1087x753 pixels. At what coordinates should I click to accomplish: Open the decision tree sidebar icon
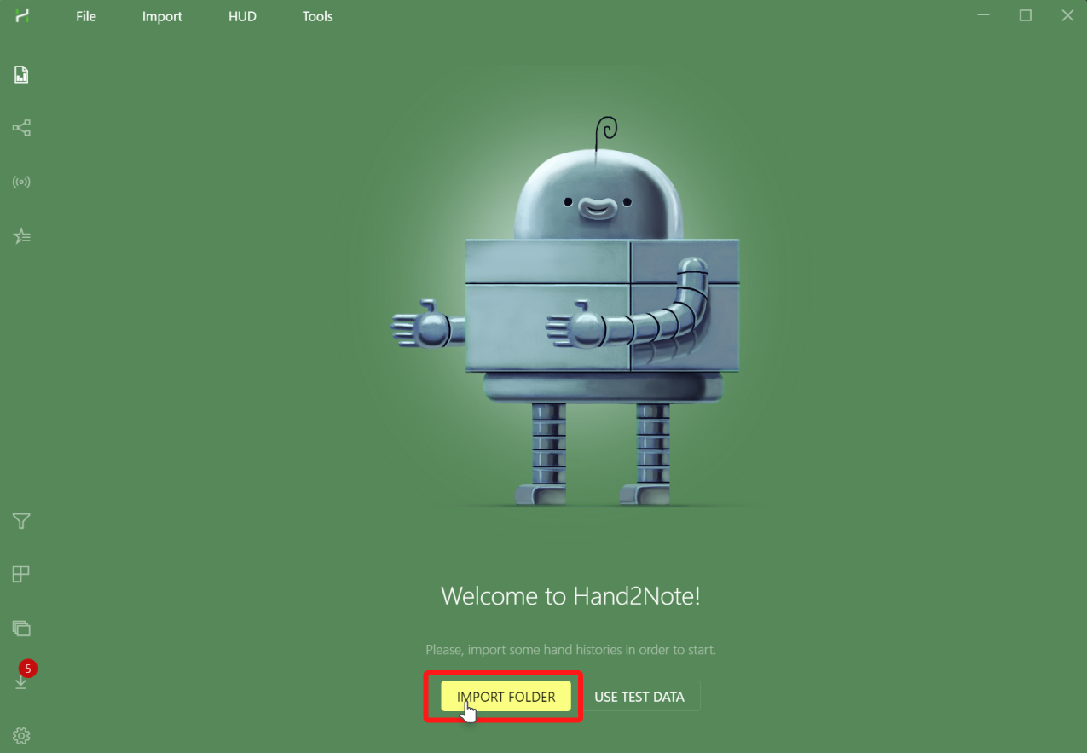click(x=21, y=128)
